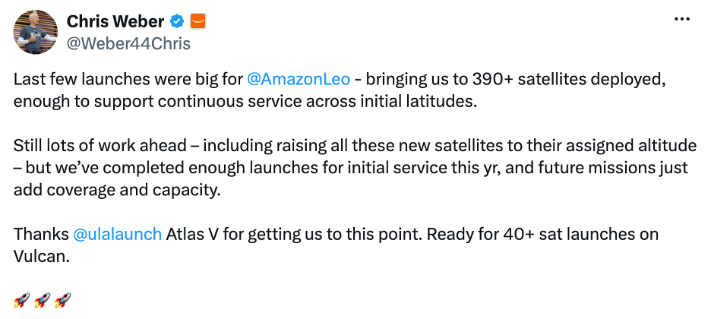Screen dimensions: 711x319
Task: Click the word "Vulcan." ending the tweet
Action: pos(42,257)
